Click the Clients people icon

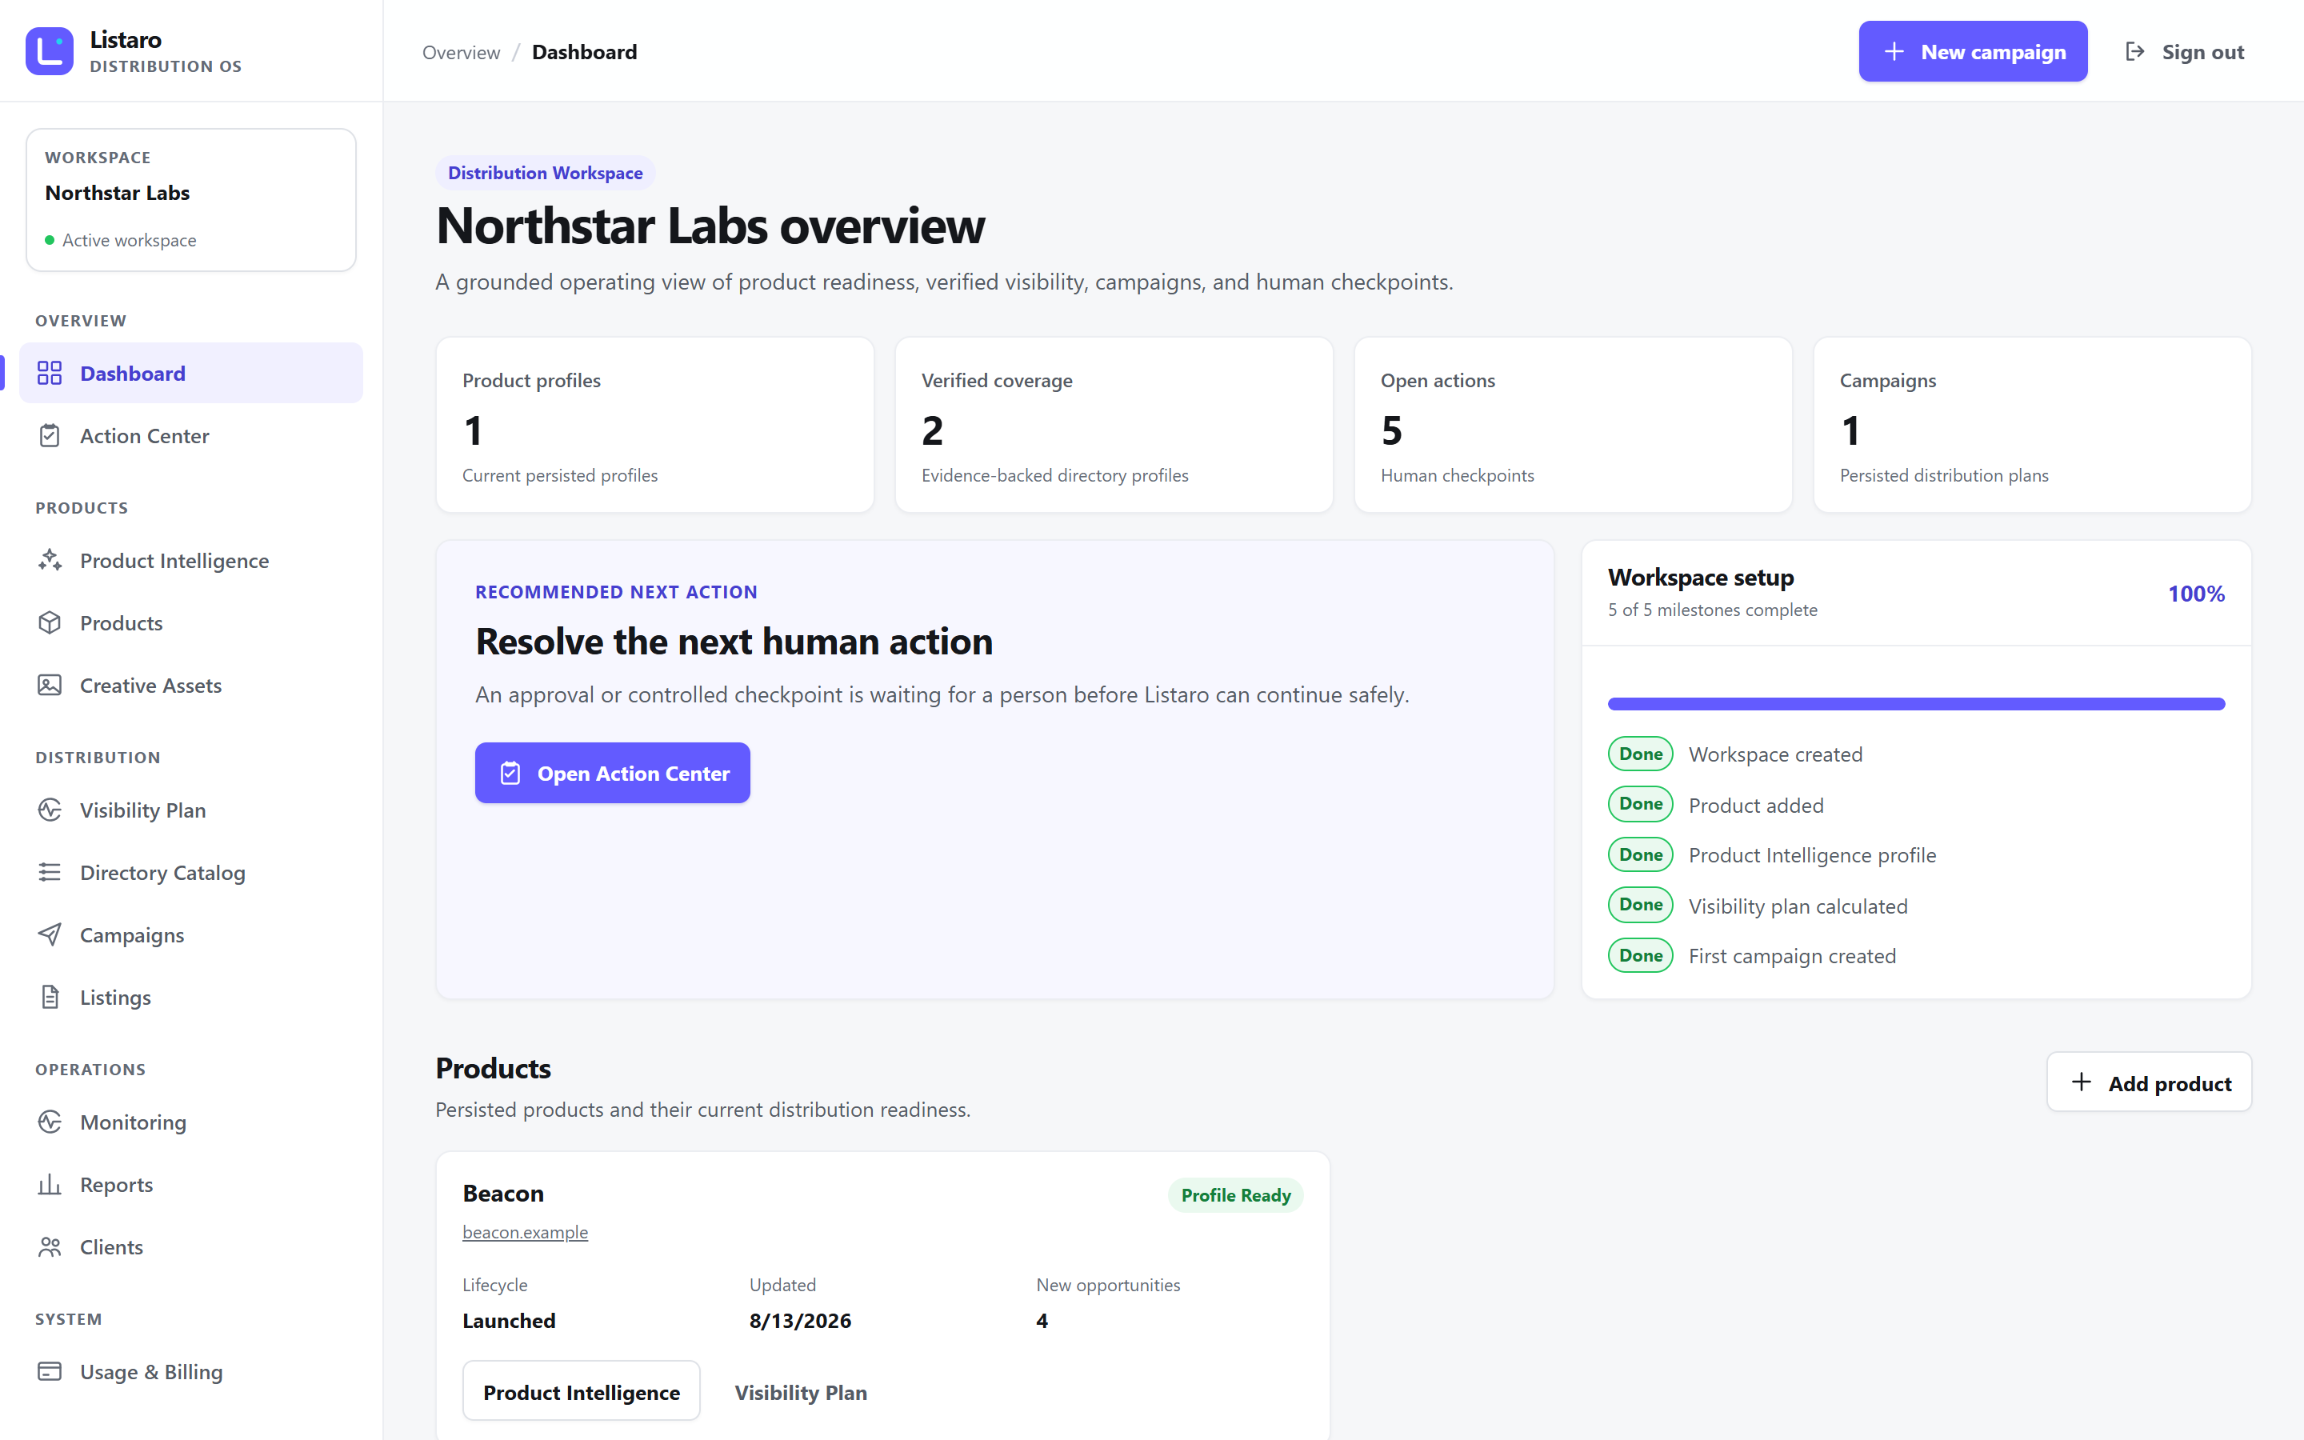[50, 1246]
